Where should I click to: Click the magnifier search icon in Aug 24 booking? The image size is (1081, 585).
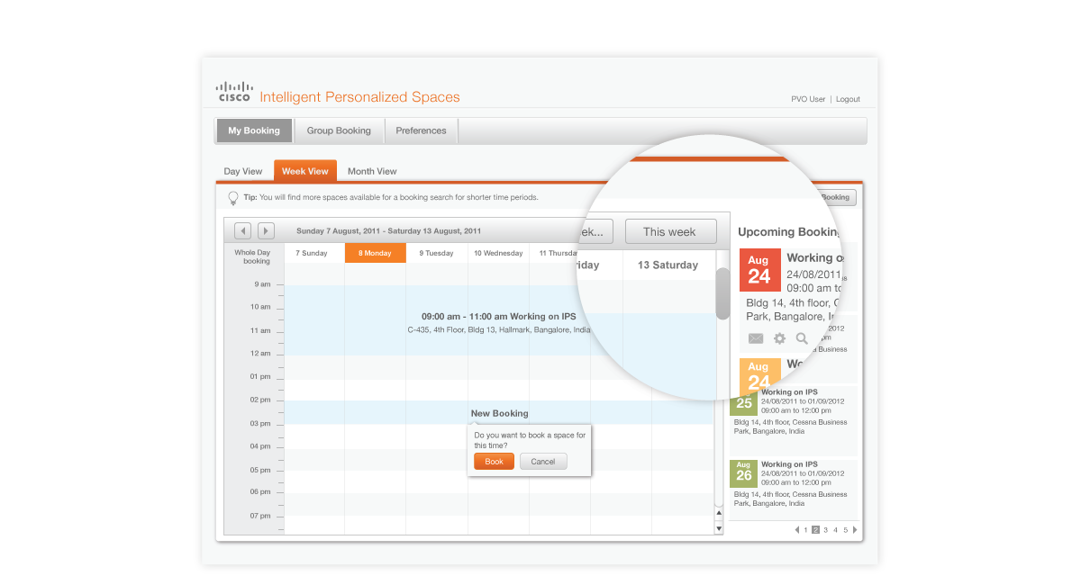(802, 339)
